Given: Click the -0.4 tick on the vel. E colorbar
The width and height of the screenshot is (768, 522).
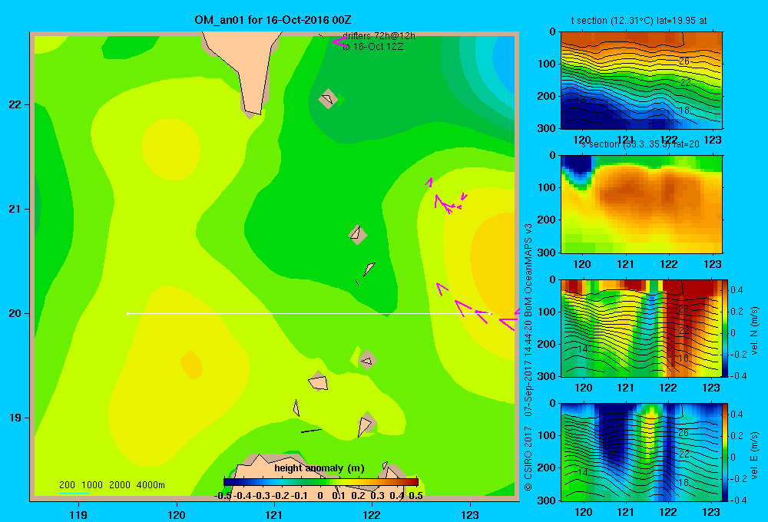Looking at the screenshot, I should 737,500.
